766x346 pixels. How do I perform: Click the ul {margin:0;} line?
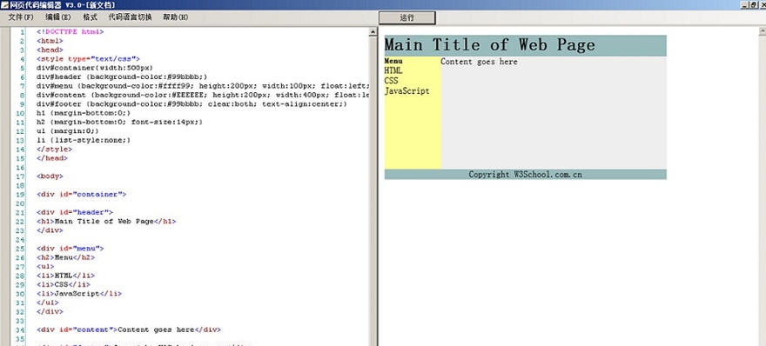click(68, 131)
